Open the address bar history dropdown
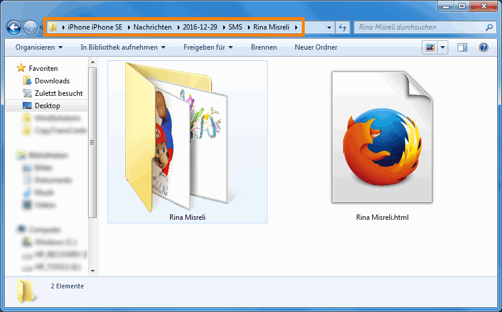Screen dimensions: 502x312 tap(329, 28)
